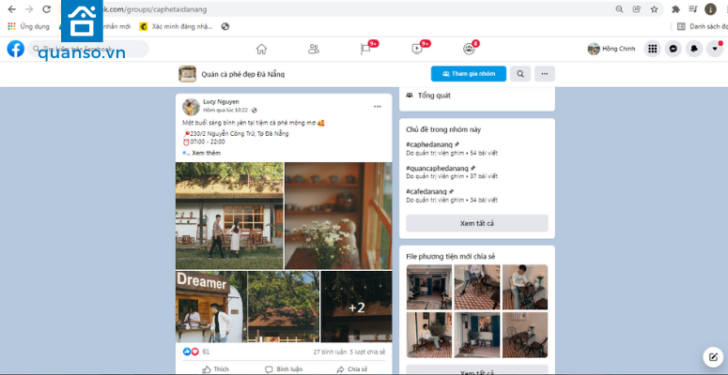
Task: Open first shared media photo of cafe interior
Action: 429,288
